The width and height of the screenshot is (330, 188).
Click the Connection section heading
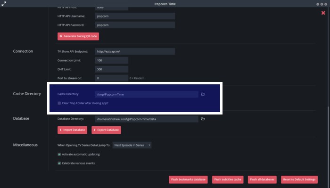coord(23,51)
